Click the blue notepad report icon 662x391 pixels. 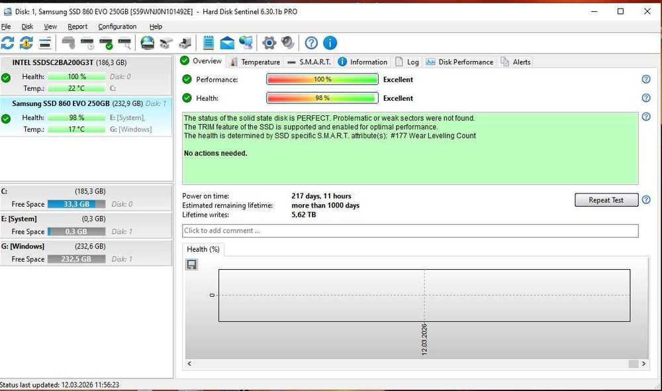pos(208,42)
